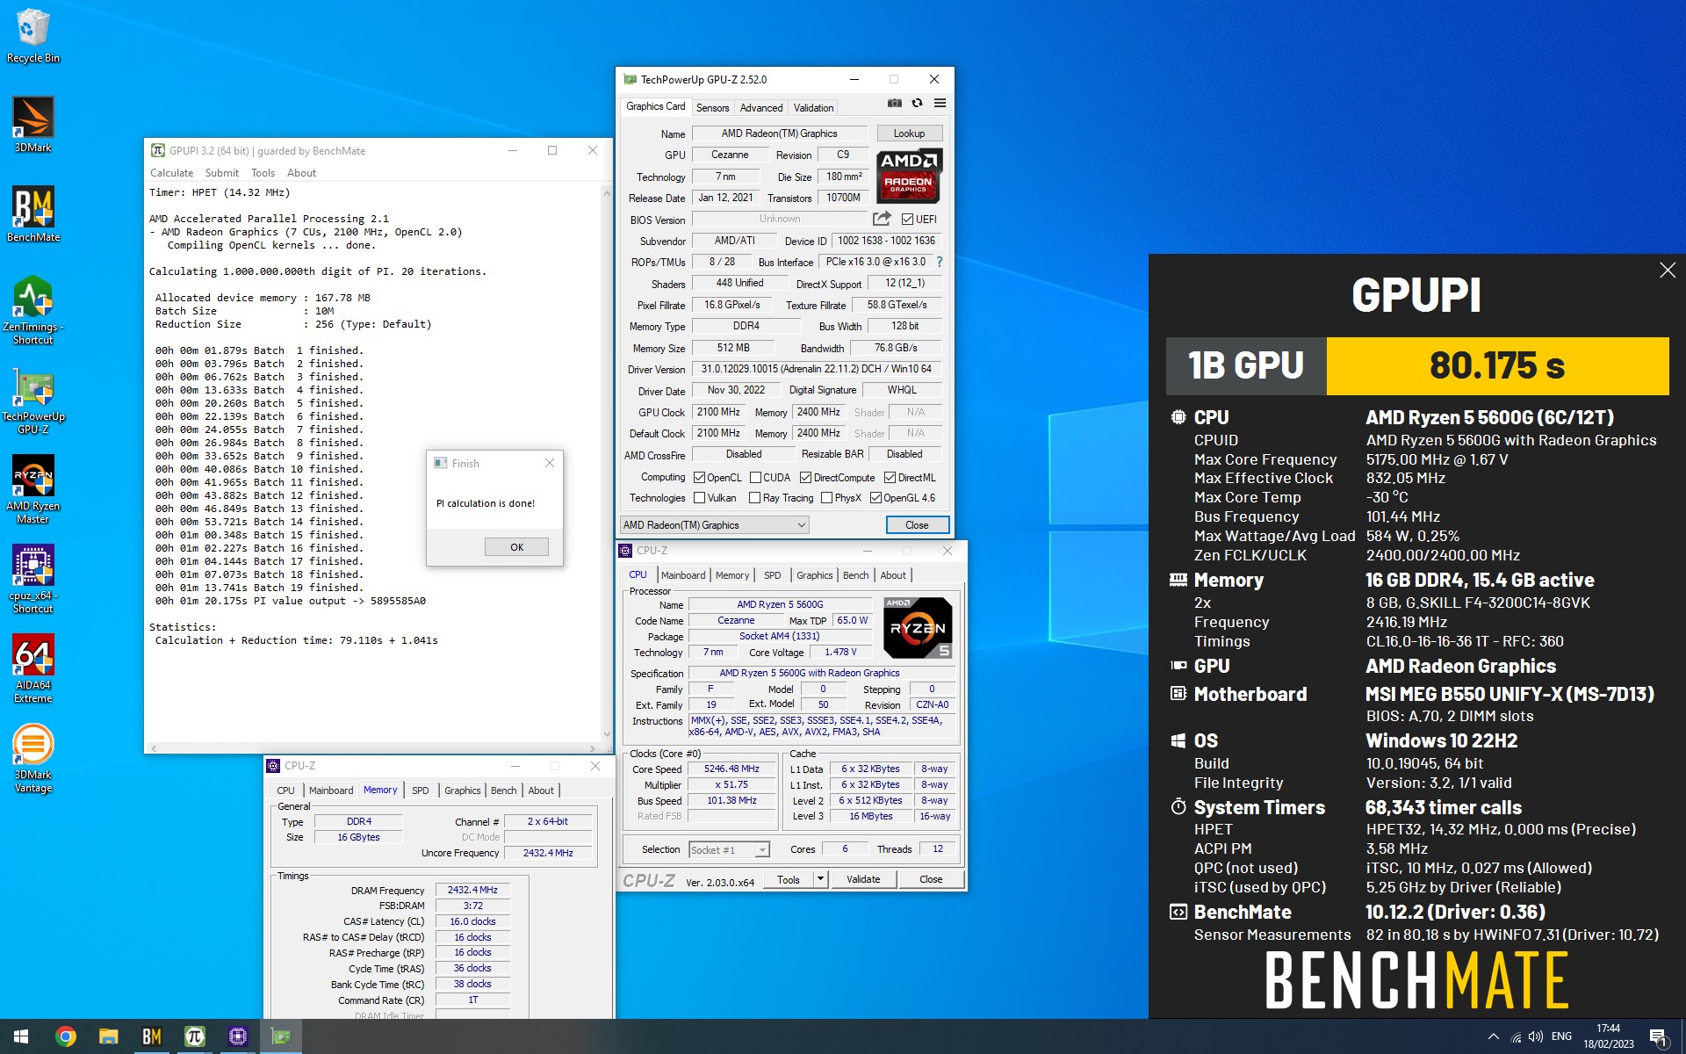Open GPU-Z hamburger menu icon

click(940, 104)
